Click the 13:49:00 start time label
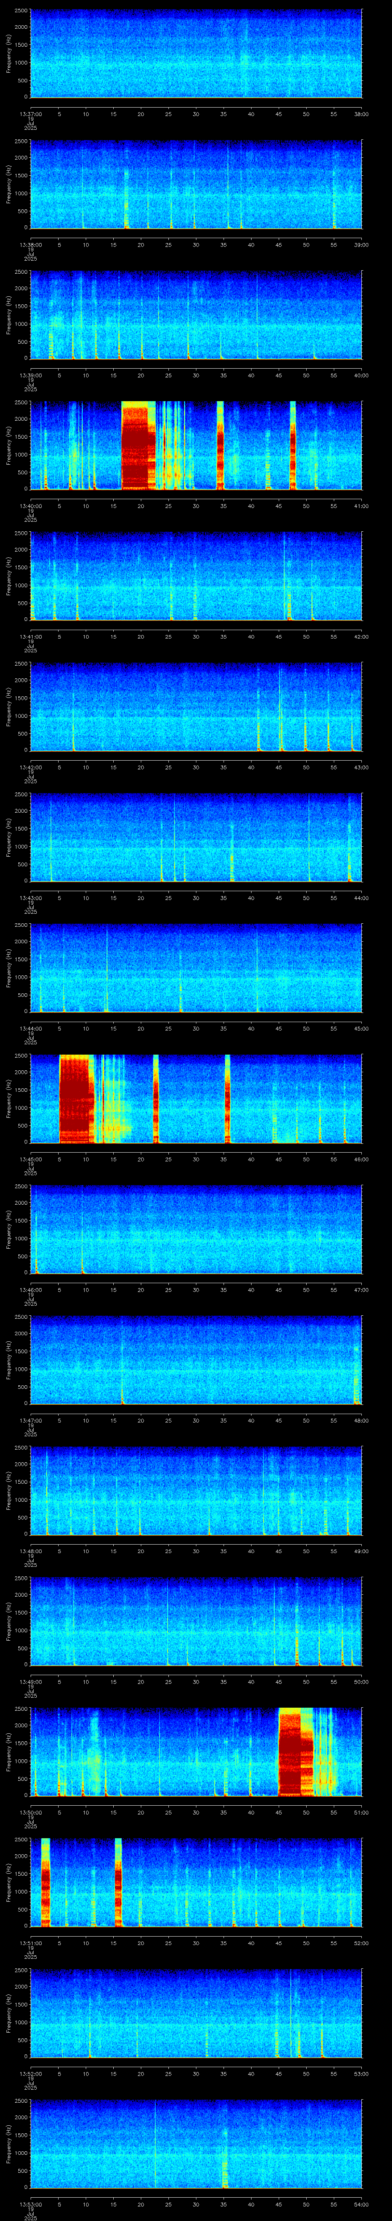Image resolution: width=392 pixels, height=2221 pixels. (30, 1681)
